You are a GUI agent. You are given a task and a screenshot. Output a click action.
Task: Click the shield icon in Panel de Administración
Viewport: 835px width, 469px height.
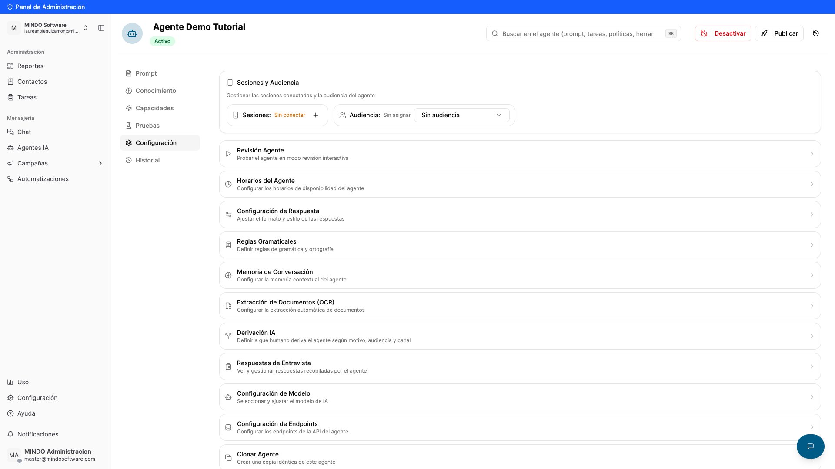10,7
